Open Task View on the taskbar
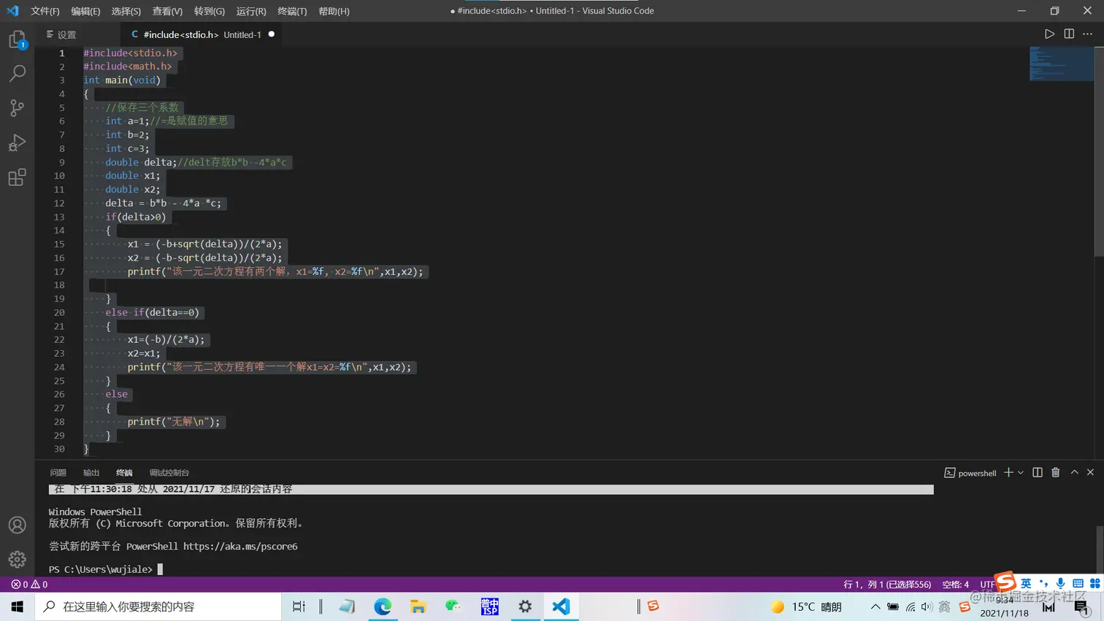 (x=299, y=606)
